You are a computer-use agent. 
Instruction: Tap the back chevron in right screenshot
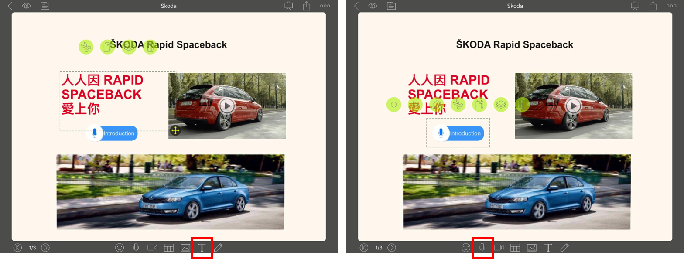pos(356,6)
